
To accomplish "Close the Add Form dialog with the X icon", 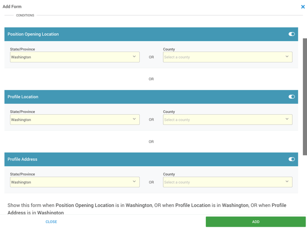I will pyautogui.click(x=303, y=7).
